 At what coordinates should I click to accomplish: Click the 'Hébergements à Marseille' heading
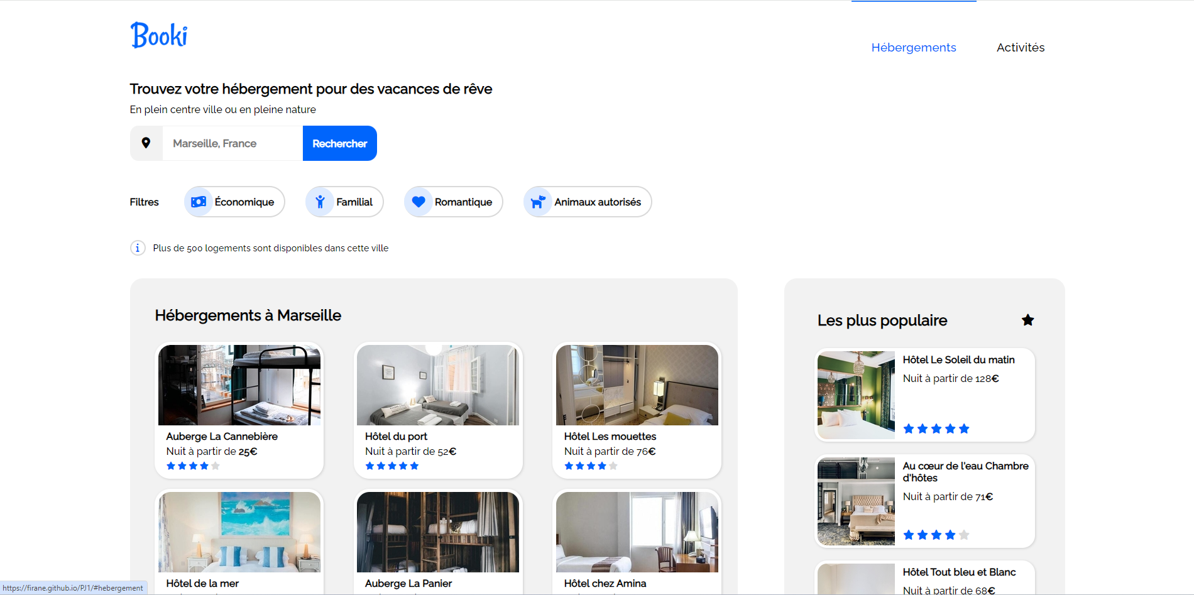(x=248, y=315)
